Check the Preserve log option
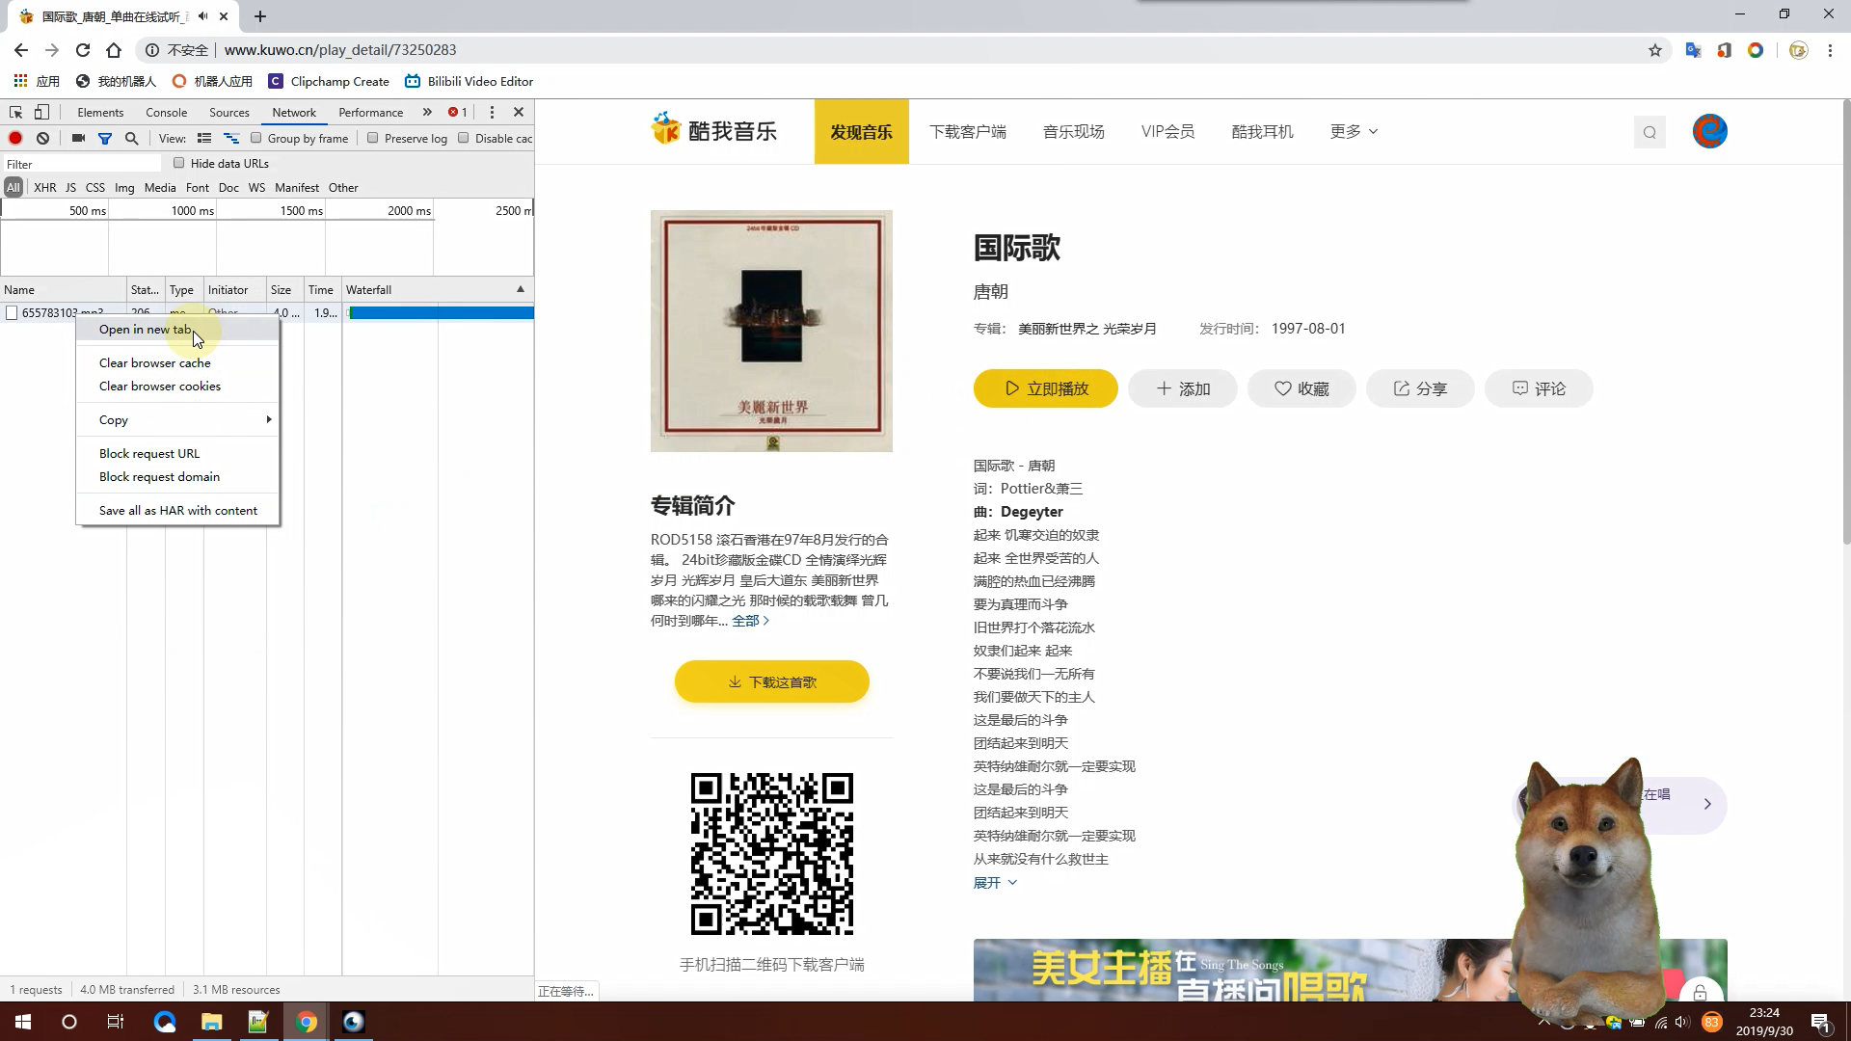 click(x=373, y=138)
